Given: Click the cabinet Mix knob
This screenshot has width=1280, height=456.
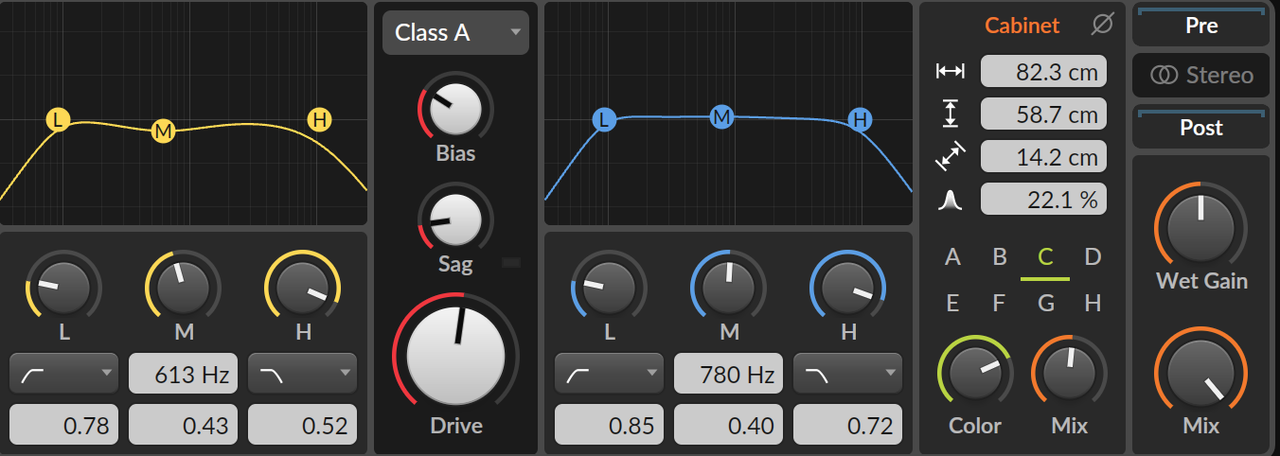Looking at the screenshot, I should 1069,373.
